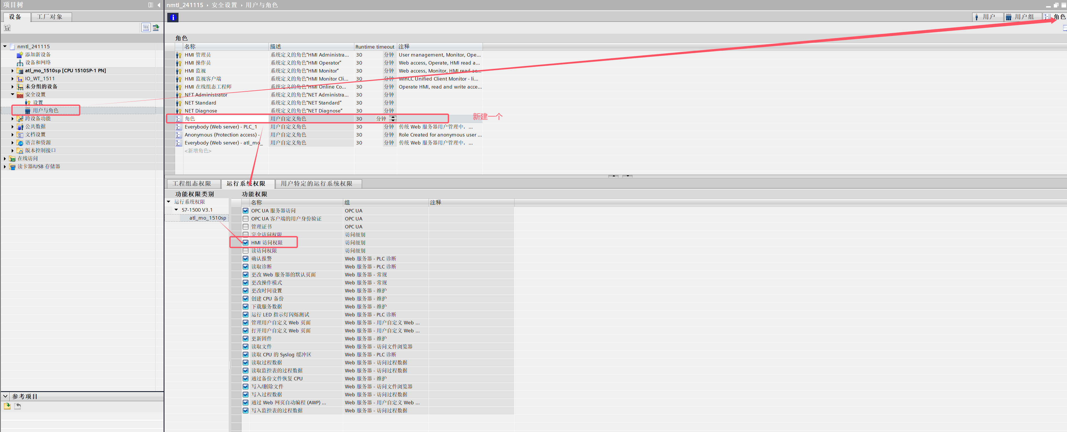Image resolution: width=1067 pixels, height=432 pixels.
Task: Click the HMI 管理员 role icon
Action: pyautogui.click(x=178, y=55)
